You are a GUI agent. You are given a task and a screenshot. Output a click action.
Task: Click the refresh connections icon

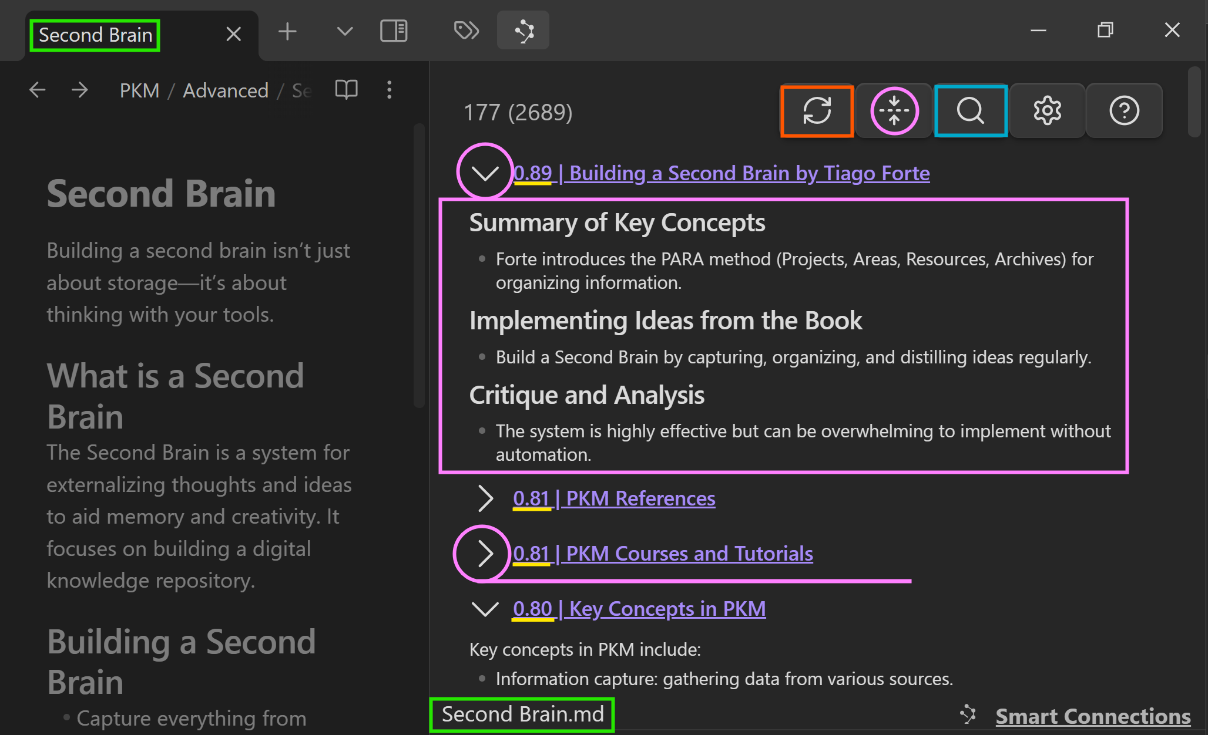[x=817, y=110]
